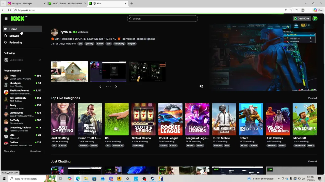Select the English tag
This screenshot has height=182, width=325.
[x=132, y=44]
